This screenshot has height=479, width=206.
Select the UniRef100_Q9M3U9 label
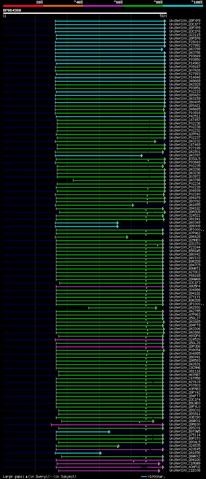point(185,212)
